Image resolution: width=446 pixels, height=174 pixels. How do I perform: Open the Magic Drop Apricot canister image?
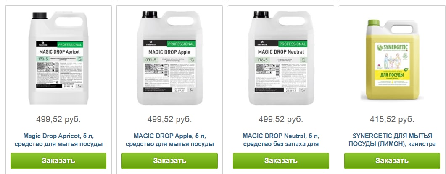coord(58,58)
